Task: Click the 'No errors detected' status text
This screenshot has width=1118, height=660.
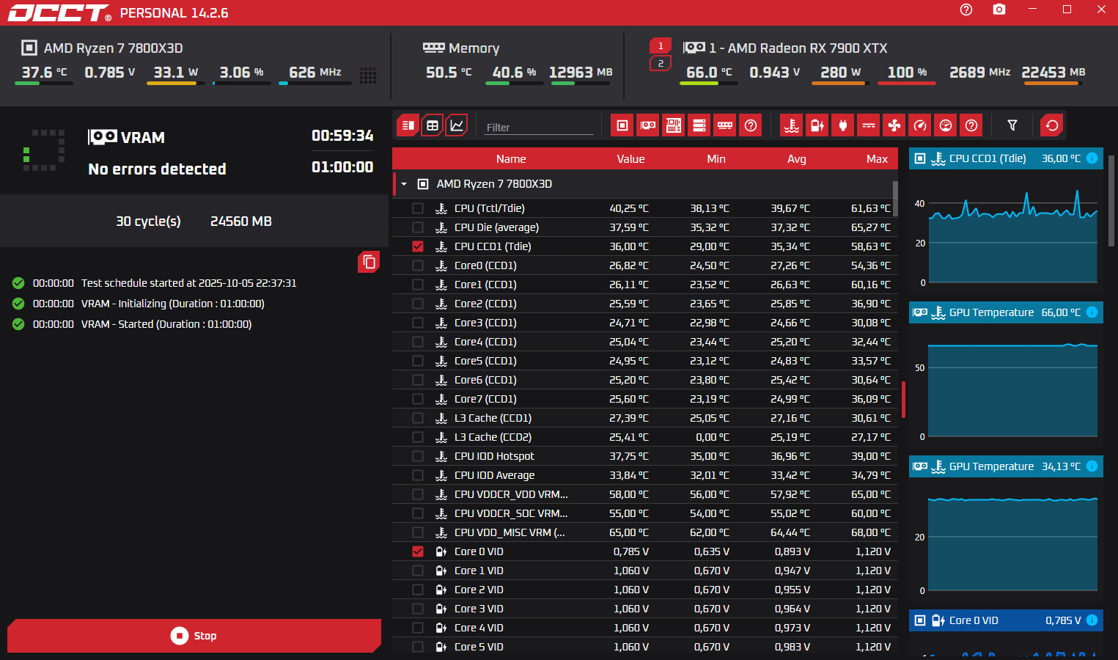Action: [157, 169]
